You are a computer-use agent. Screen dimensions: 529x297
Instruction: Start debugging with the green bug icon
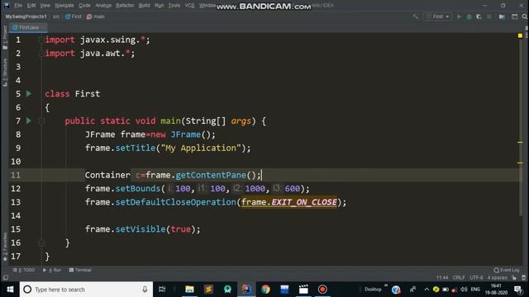[469, 16]
